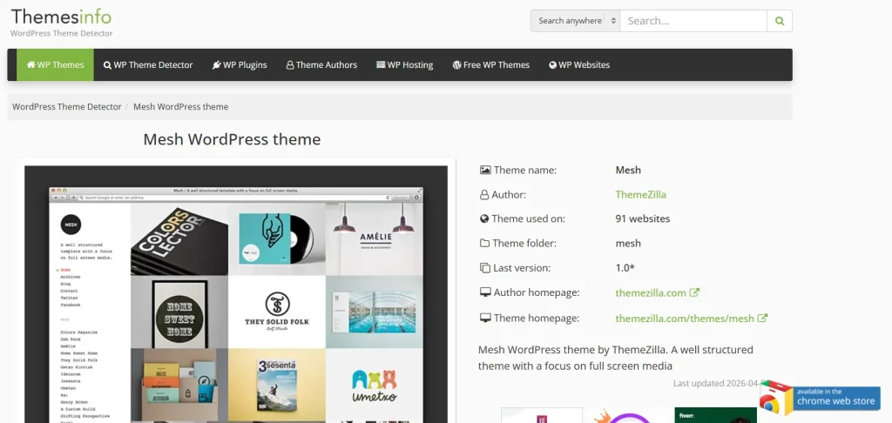The image size is (892, 423).
Task: Click external-link icon after themezilla.com/themes/mesh
Action: point(762,318)
